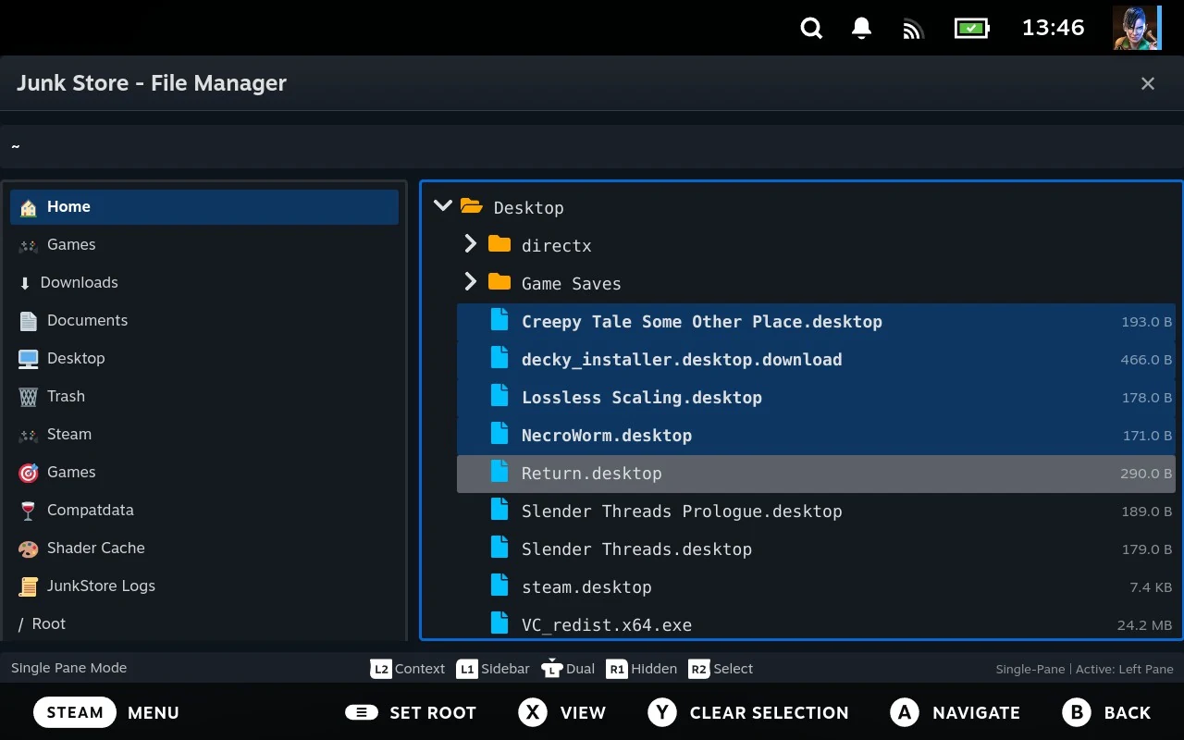Select the Desktop folder tree row
This screenshot has height=740, width=1184.
[802, 207]
